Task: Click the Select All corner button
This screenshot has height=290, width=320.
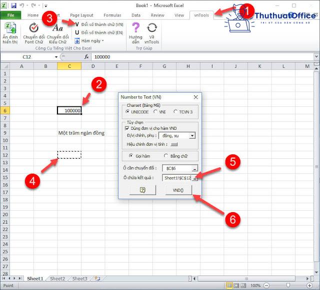Action: [5, 66]
